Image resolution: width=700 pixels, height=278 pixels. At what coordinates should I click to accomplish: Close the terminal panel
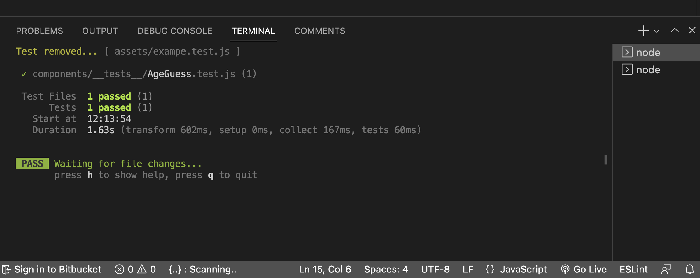pos(692,31)
